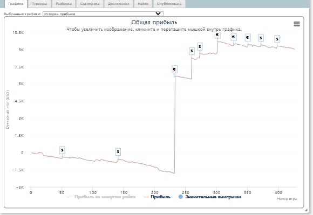
Task: Open the Выбранные графики dropdown
Action: point(103,14)
